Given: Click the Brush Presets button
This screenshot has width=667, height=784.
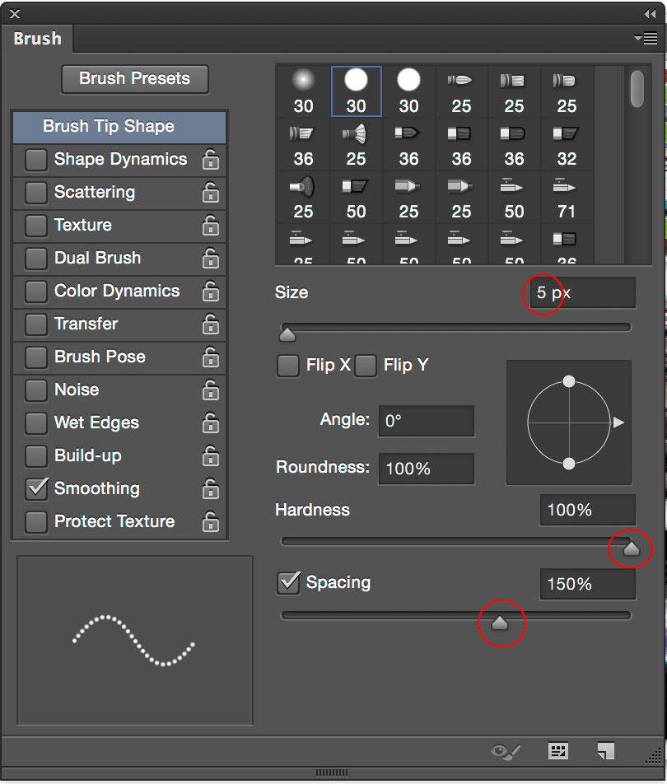Looking at the screenshot, I should coord(134,79).
